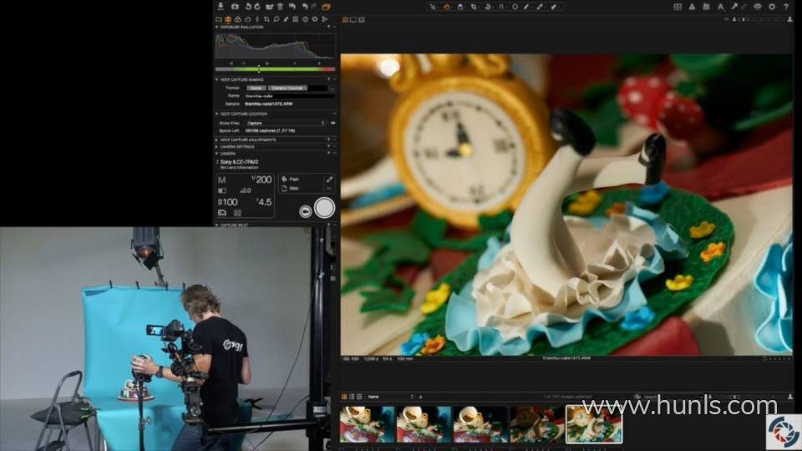Collapse the Next Capture Naming panel
Viewport: 802px width, 451px height.
[217, 80]
